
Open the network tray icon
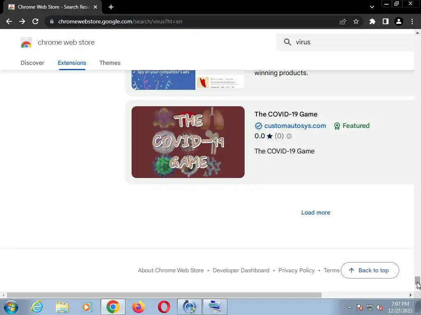click(370, 307)
